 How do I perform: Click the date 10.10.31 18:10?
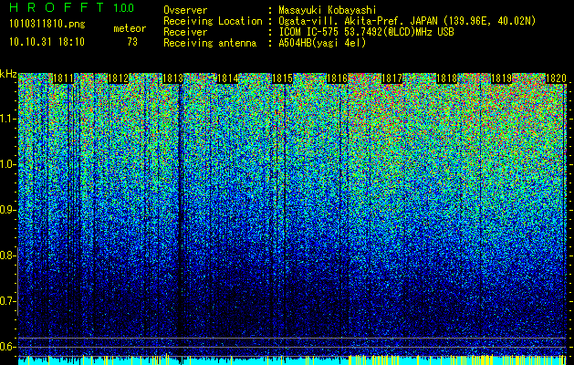47,42
